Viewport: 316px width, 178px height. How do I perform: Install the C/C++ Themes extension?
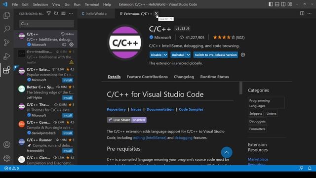pyautogui.click(x=68, y=115)
